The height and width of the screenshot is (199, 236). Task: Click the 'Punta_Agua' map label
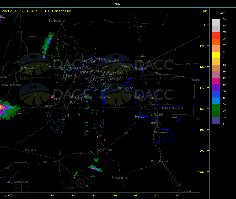[x=120, y=178]
